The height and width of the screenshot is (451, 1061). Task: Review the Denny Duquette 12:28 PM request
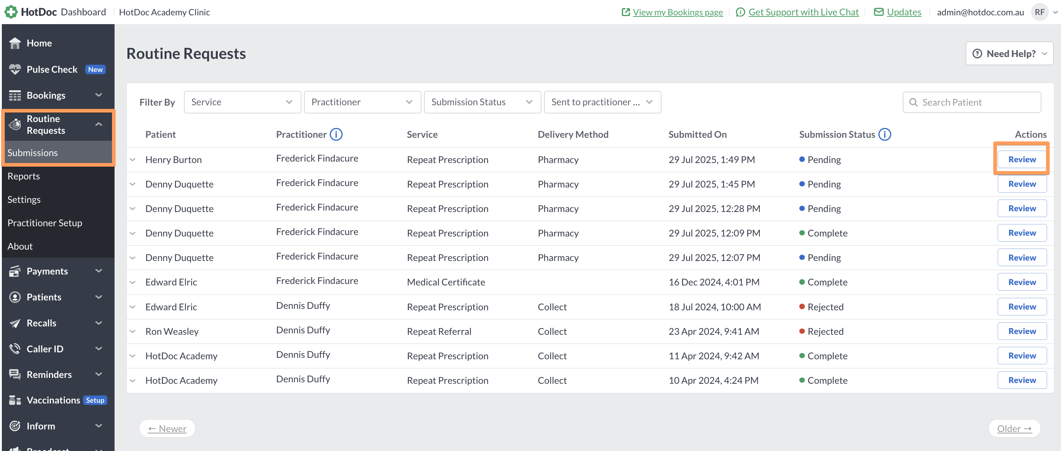(1022, 208)
